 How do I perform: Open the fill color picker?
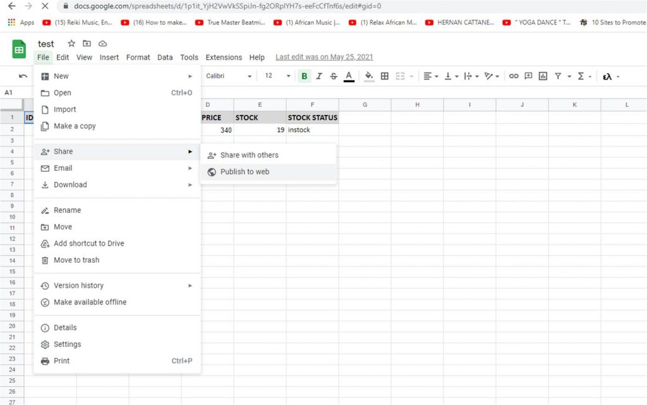pos(369,76)
